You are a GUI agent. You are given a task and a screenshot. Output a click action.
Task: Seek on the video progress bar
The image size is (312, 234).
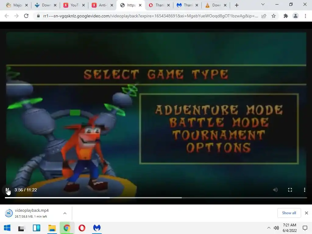156,198
